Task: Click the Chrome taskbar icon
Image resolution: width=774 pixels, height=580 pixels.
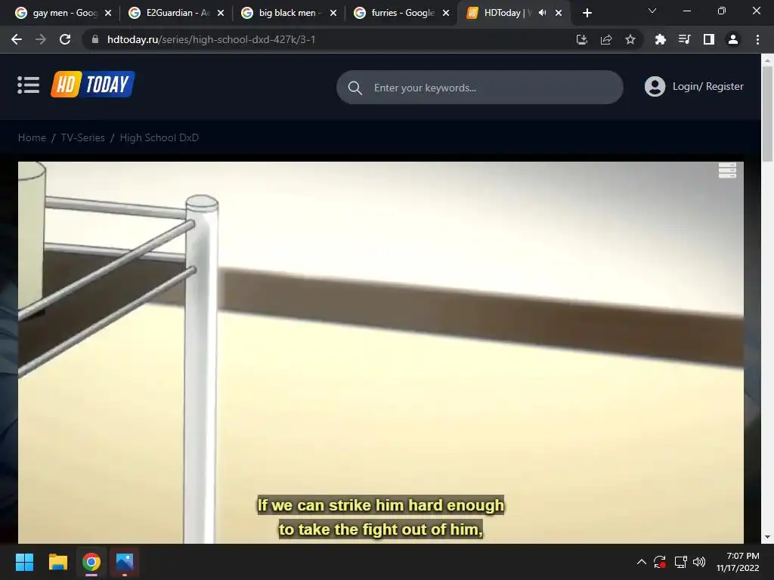Action: click(x=91, y=562)
